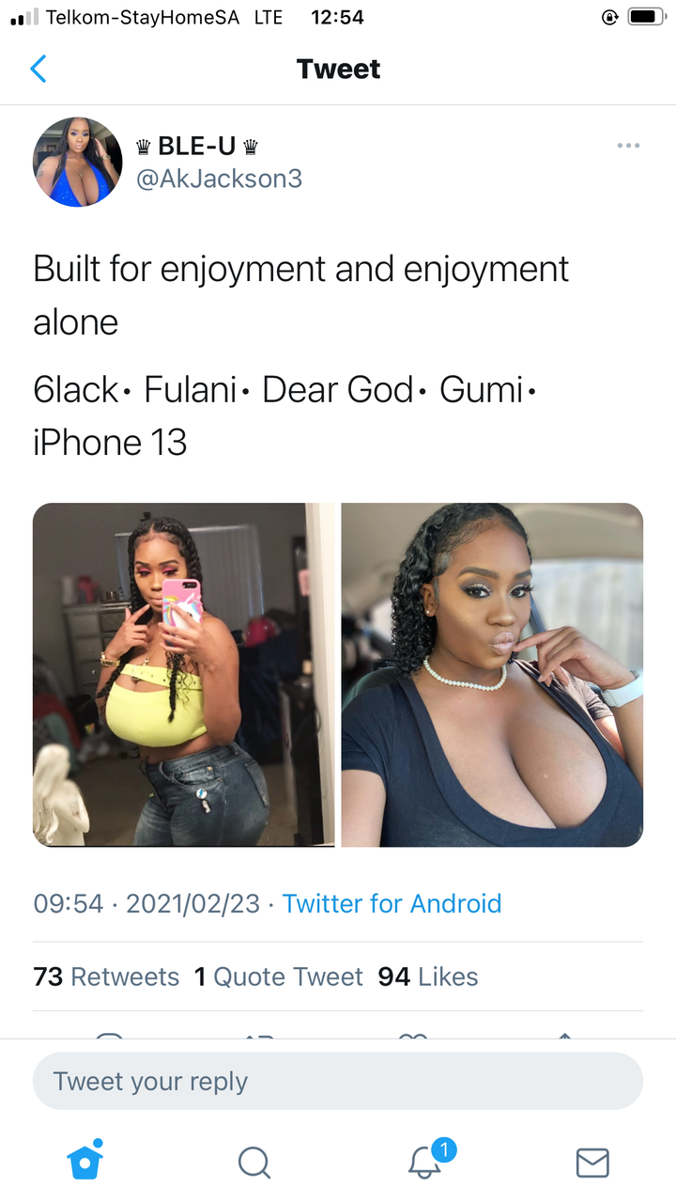
Task: Open the Messages envelope tab
Action: tap(591, 1163)
